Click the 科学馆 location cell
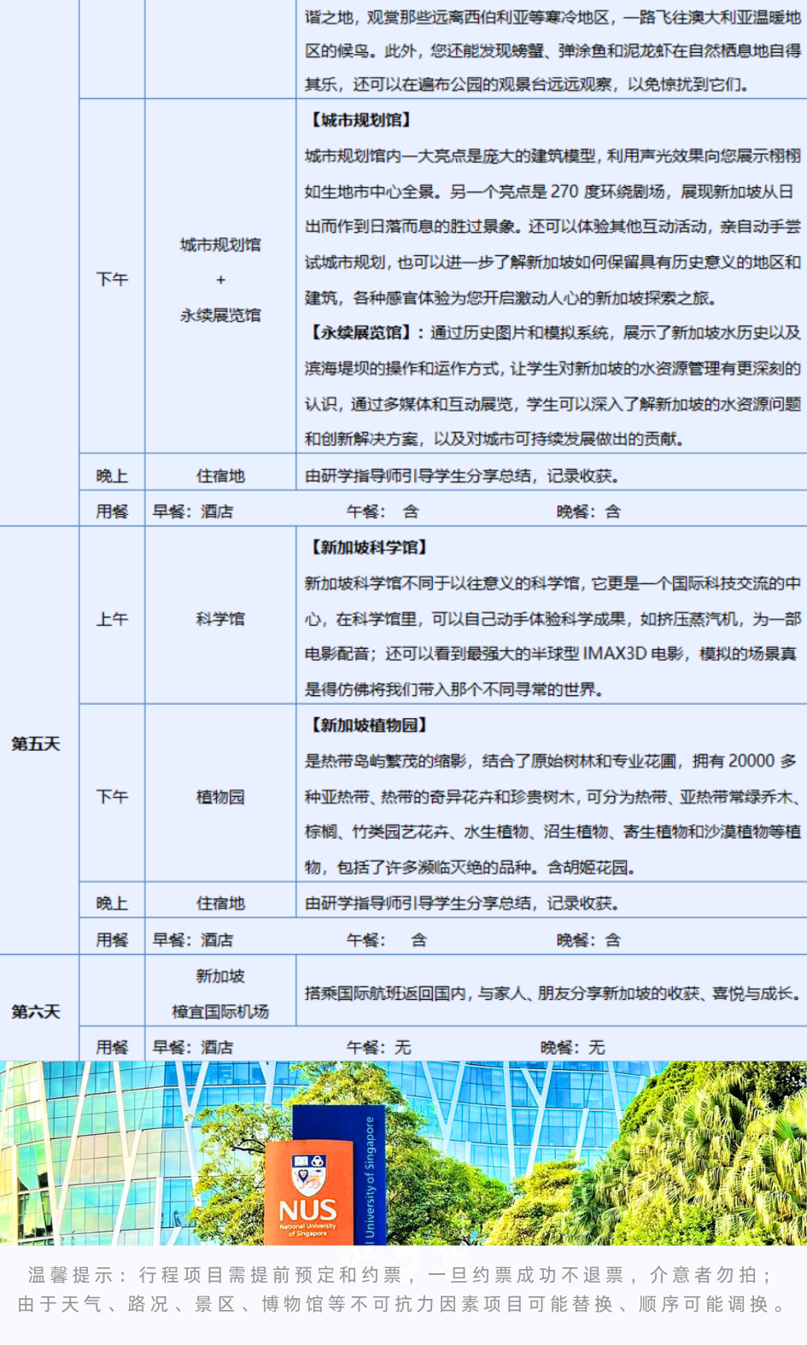Screen dimensions: 807x1345 [220, 619]
